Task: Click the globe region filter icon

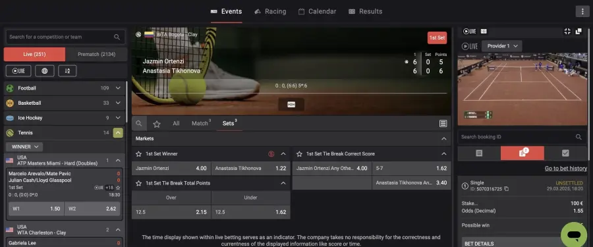Action: [x=45, y=70]
